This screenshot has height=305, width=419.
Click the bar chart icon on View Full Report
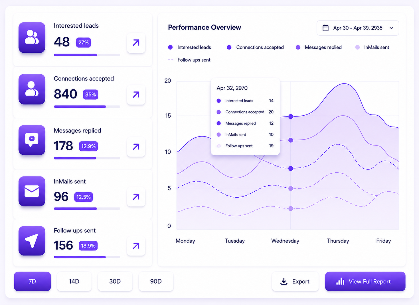(x=340, y=281)
